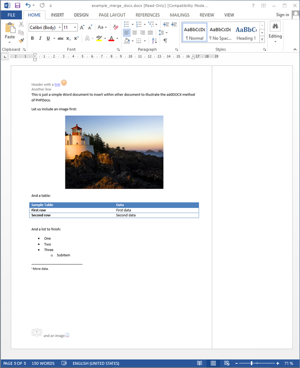Increase the paragraph indent
The width and height of the screenshot is (300, 368).
pos(174,24)
